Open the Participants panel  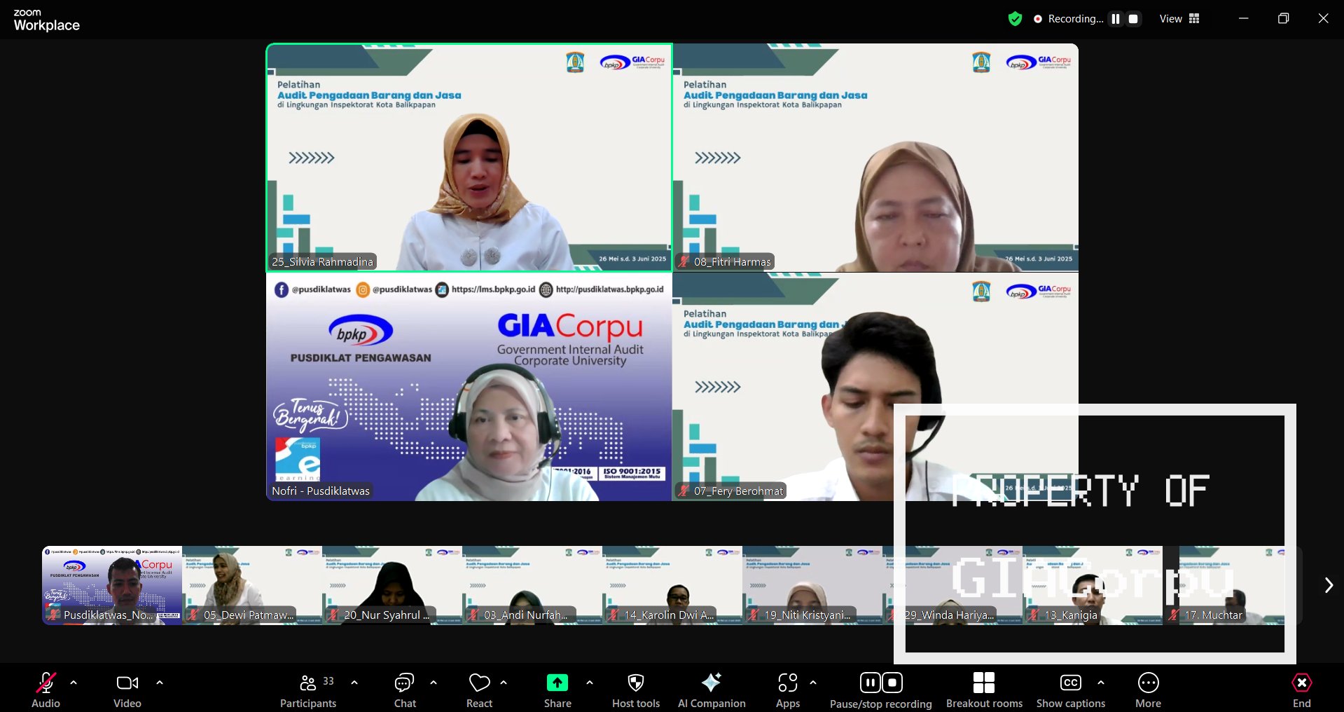(x=308, y=690)
